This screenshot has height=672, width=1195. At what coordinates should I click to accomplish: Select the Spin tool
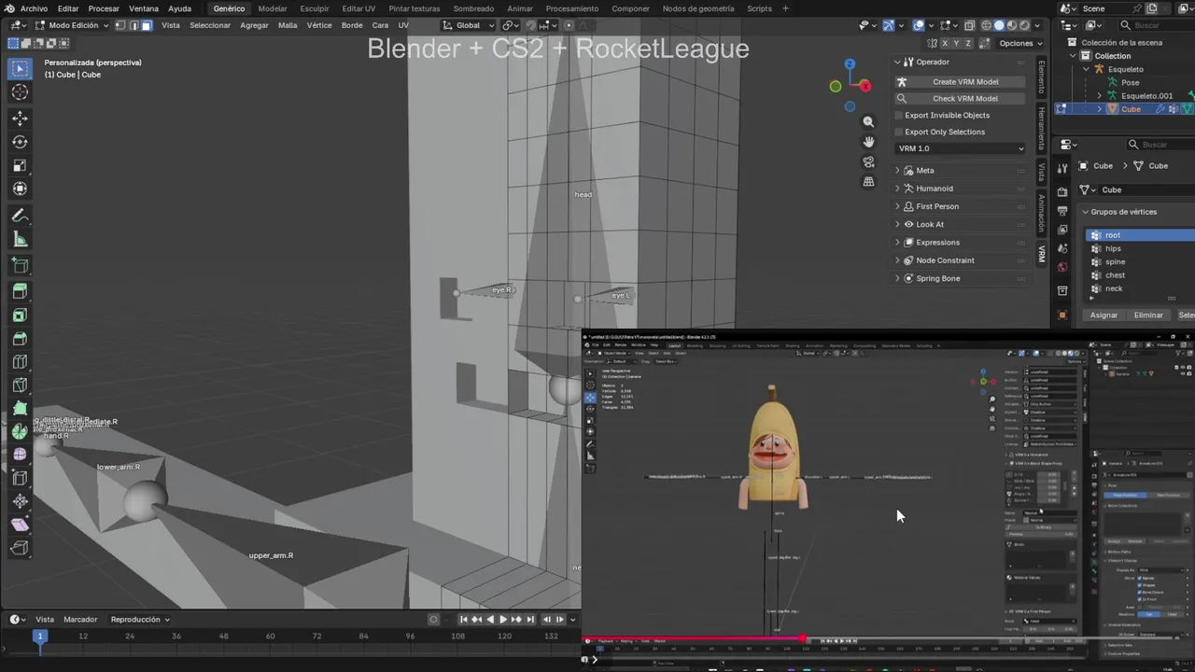click(20, 432)
